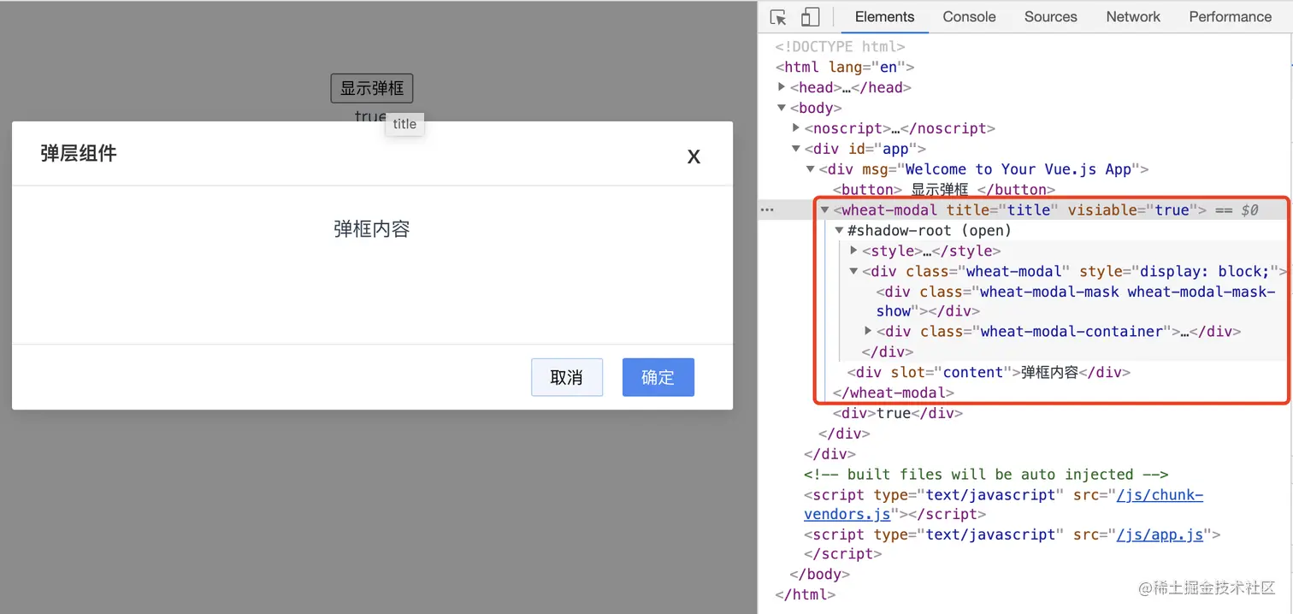This screenshot has width=1293, height=614.
Task: Click the 显示弹框 button
Action: (372, 88)
